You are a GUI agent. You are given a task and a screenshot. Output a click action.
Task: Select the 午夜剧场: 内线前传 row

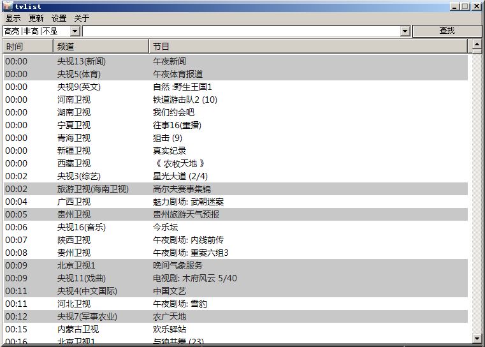click(235, 240)
